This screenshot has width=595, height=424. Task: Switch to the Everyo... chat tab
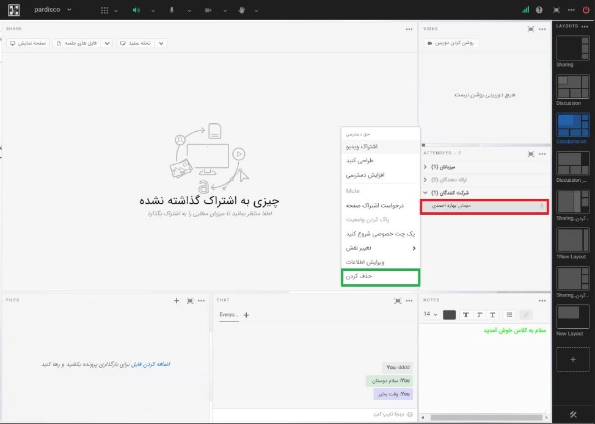tap(229, 315)
